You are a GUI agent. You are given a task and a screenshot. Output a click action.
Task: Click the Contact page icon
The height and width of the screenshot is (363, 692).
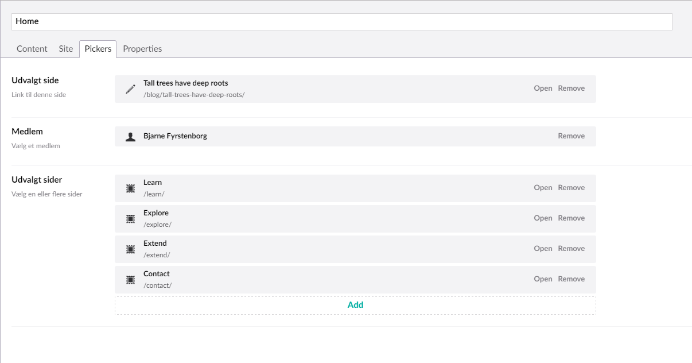131,280
